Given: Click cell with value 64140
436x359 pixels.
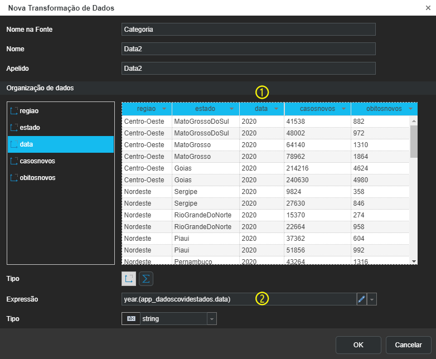Looking at the screenshot, I should pos(318,145).
